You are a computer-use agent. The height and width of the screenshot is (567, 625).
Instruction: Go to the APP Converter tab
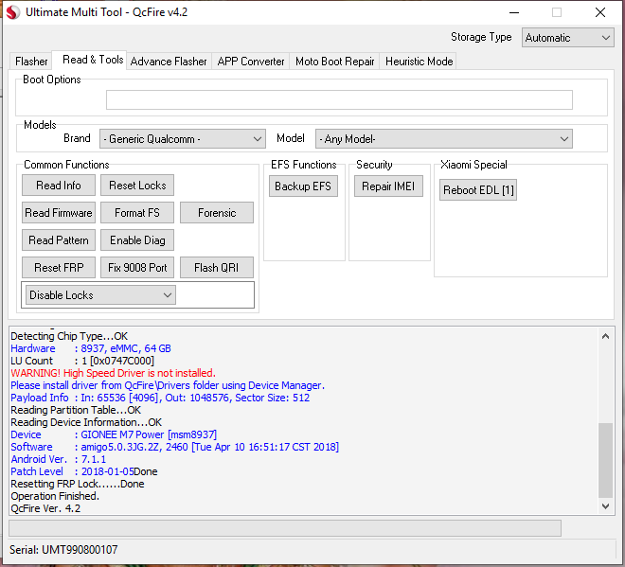click(x=251, y=62)
